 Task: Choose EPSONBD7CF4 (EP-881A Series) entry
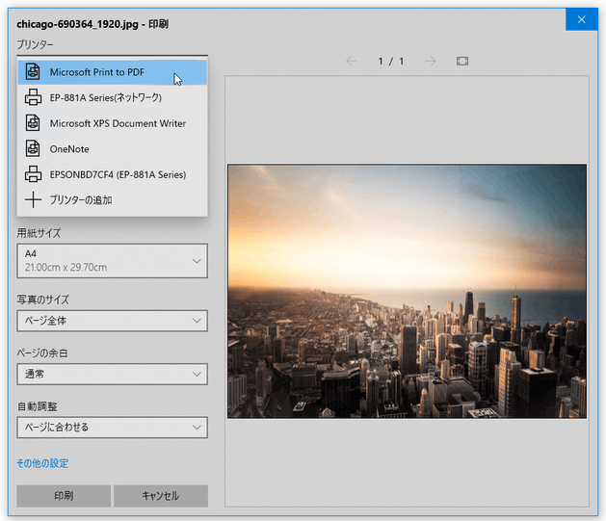(x=112, y=174)
